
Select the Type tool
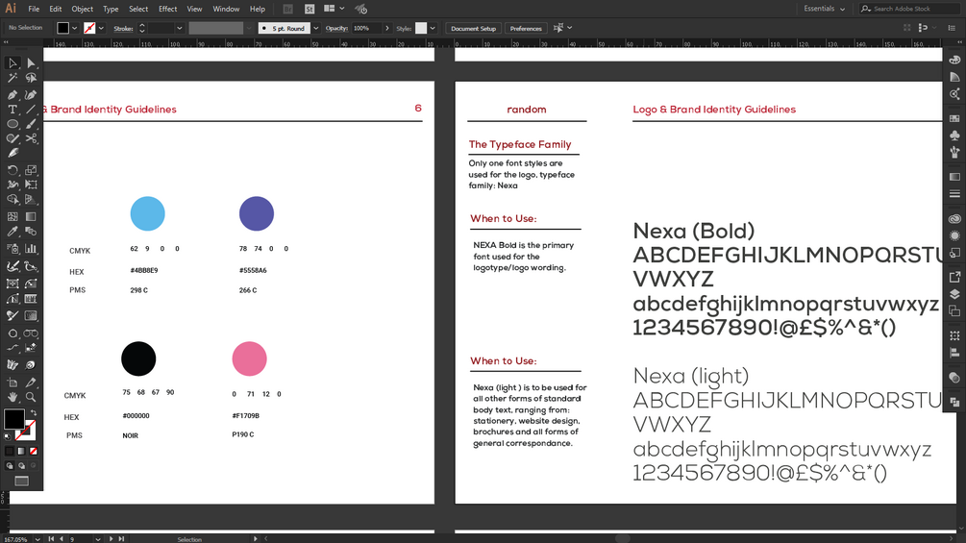pyautogui.click(x=12, y=109)
